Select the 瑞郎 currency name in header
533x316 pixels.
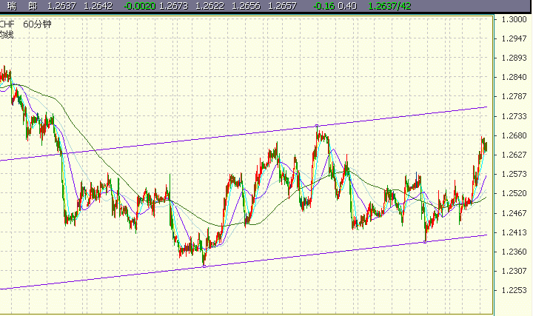click(22, 6)
